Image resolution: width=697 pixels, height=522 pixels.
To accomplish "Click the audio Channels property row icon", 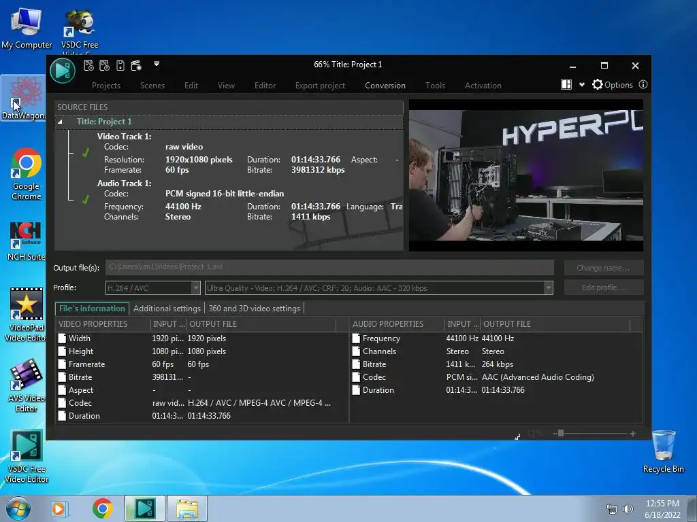I will tap(356, 351).
